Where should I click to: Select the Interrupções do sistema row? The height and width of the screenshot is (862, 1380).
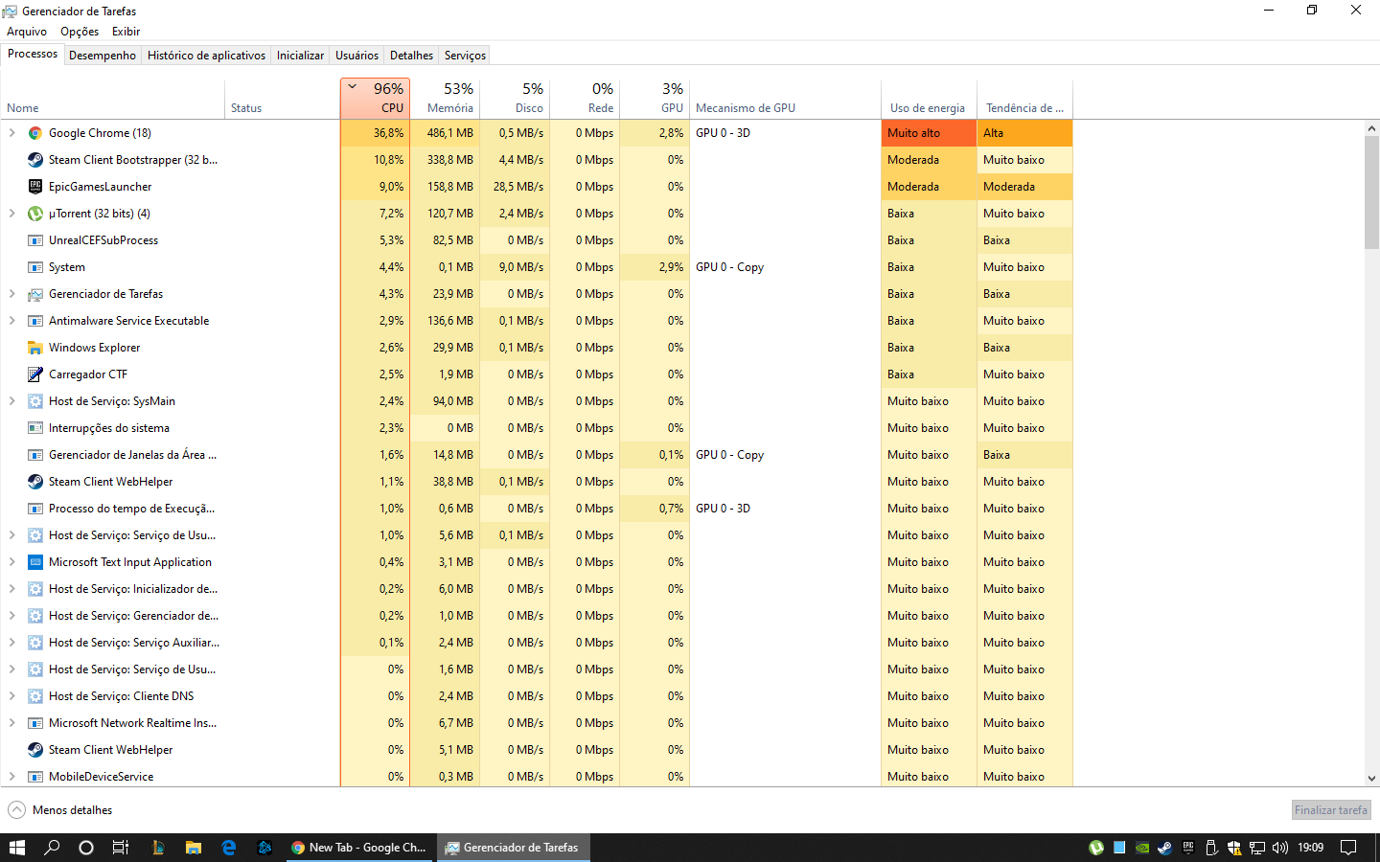pyautogui.click(x=537, y=428)
